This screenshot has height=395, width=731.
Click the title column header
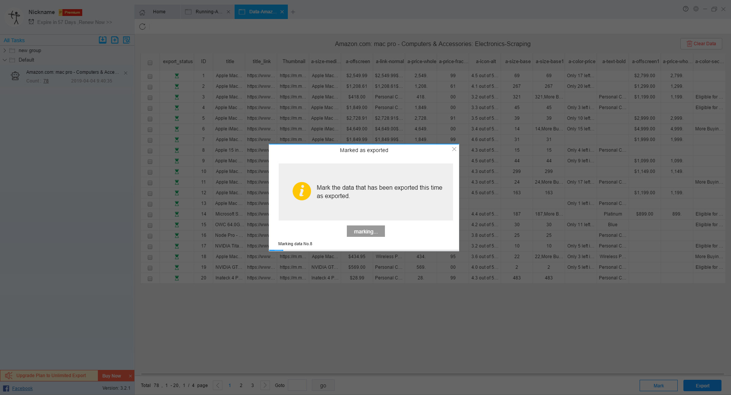[x=230, y=61]
